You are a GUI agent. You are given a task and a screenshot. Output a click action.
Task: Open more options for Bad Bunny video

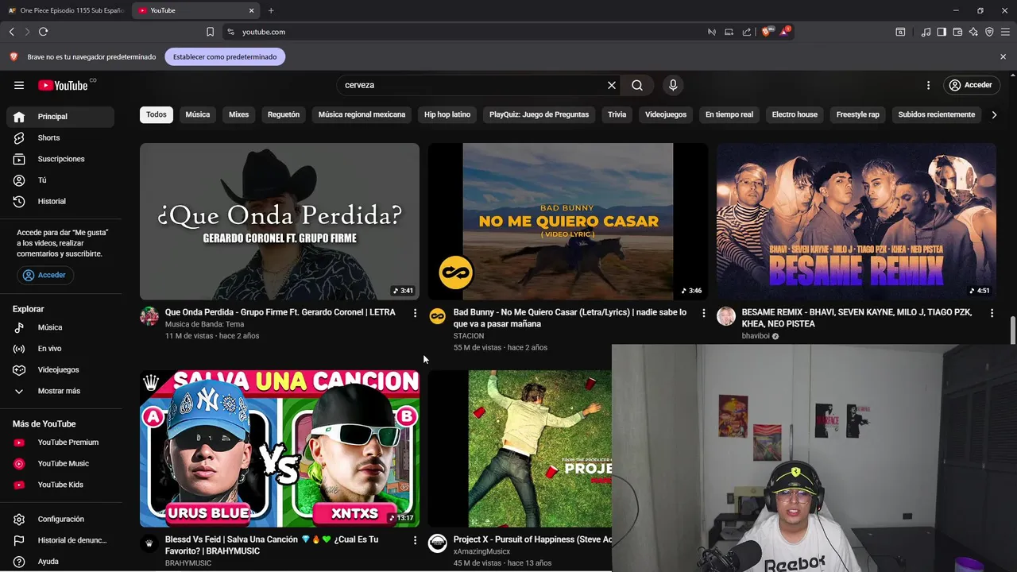point(703,313)
